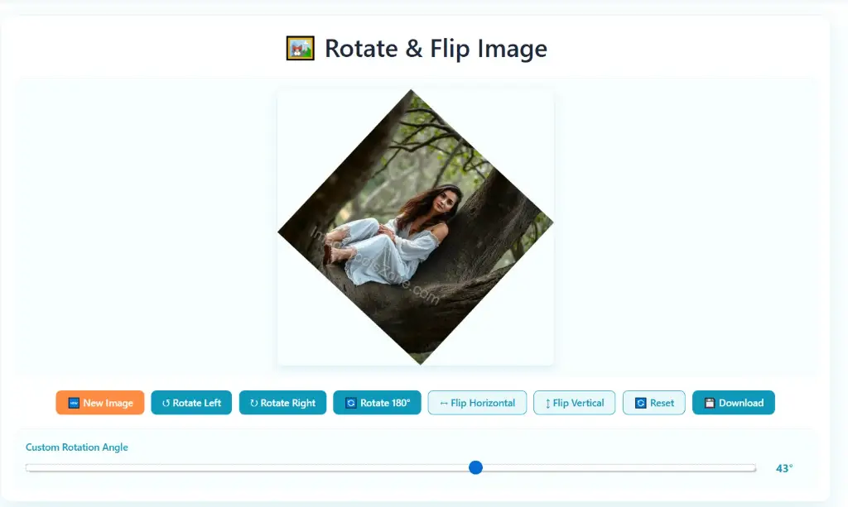Click the refresh icon on Rotate 180°

(351, 403)
